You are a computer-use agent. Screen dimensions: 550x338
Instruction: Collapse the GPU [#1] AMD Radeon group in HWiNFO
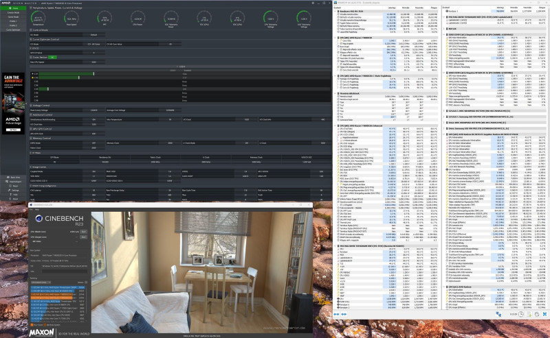point(444,287)
